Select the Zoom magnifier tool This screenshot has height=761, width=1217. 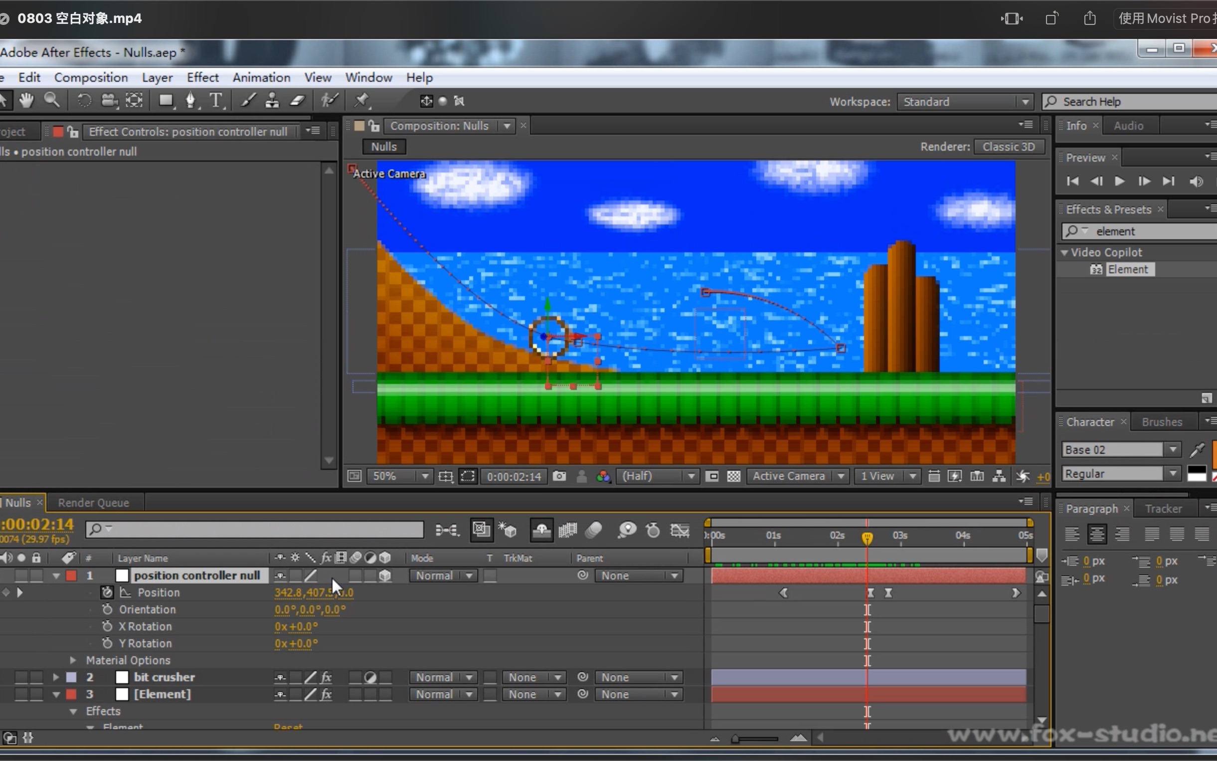click(52, 101)
